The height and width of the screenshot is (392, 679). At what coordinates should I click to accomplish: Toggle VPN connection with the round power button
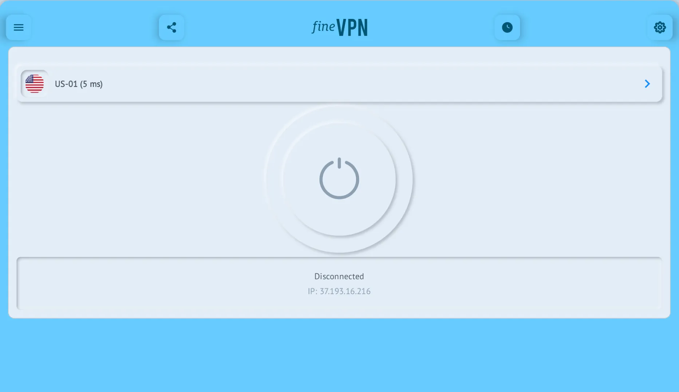[339, 179]
